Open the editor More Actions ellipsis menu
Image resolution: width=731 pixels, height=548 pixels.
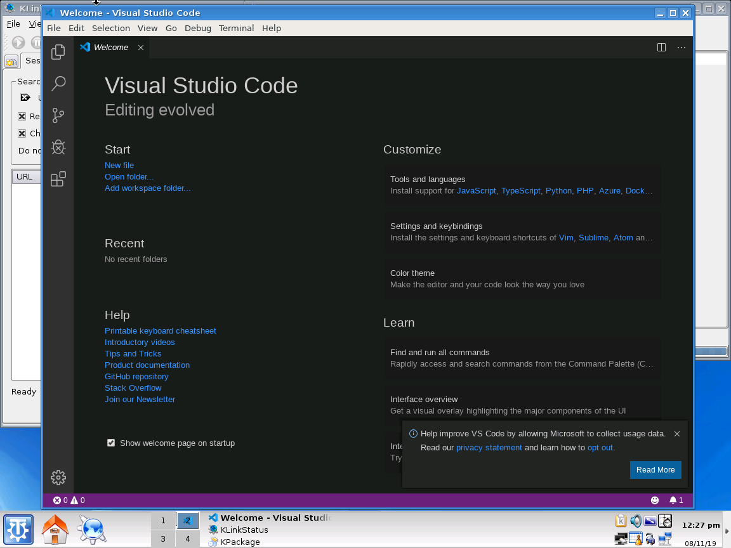(681, 47)
